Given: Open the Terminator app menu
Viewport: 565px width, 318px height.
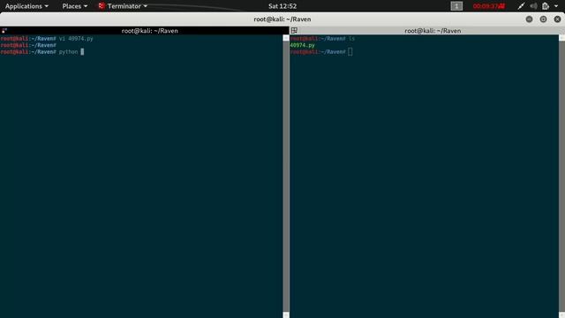Looking at the screenshot, I should (123, 6).
